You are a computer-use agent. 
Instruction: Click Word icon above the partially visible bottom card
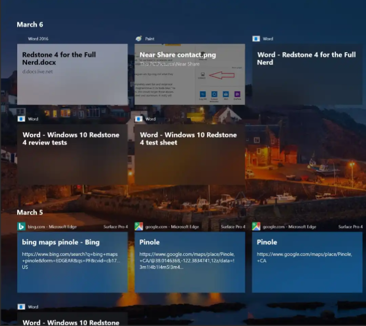21,307
